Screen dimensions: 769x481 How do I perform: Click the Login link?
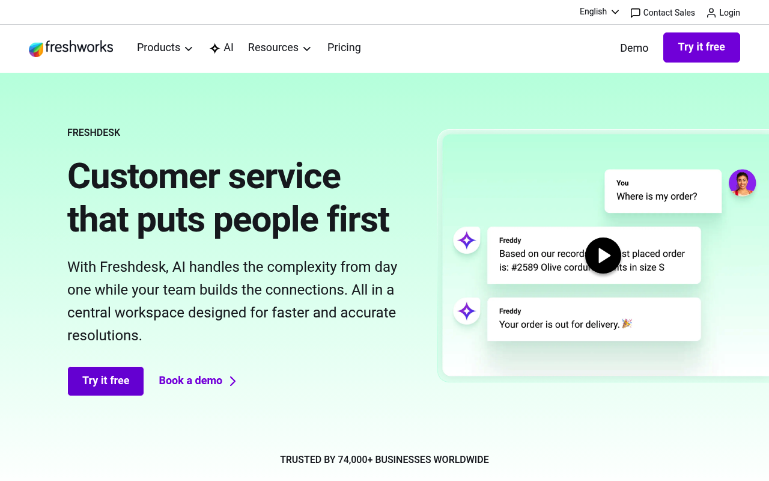[729, 13]
